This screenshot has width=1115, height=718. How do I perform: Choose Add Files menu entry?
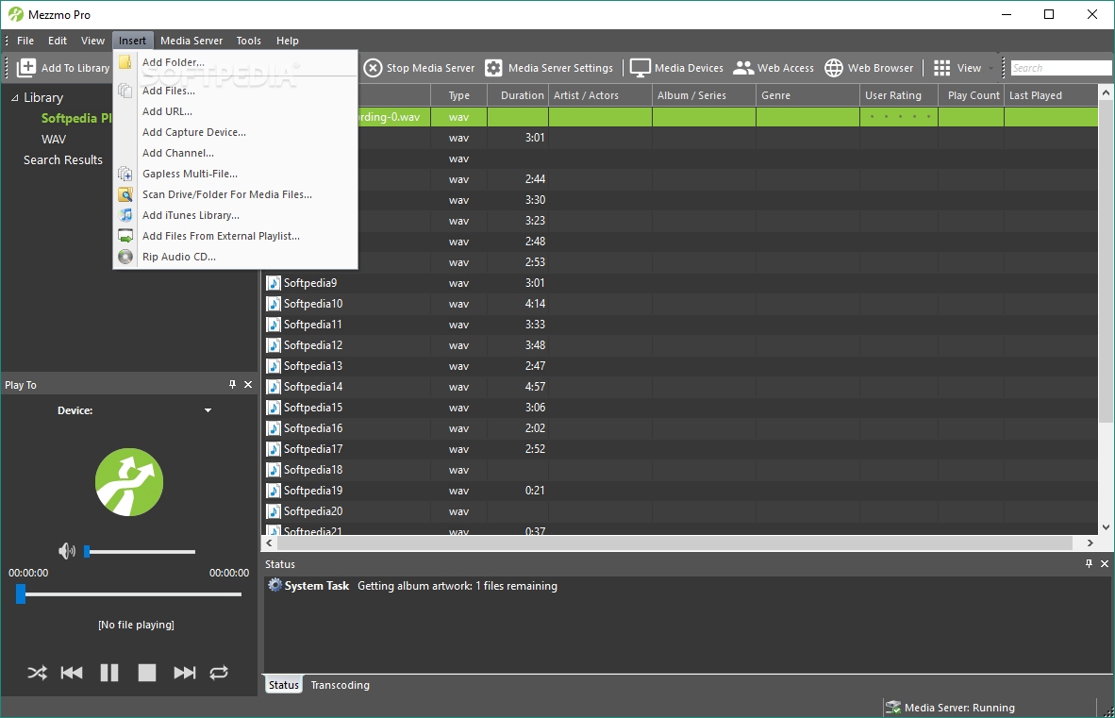[169, 91]
